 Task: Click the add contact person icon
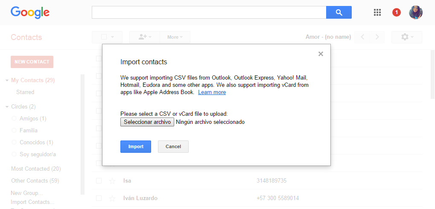point(144,37)
